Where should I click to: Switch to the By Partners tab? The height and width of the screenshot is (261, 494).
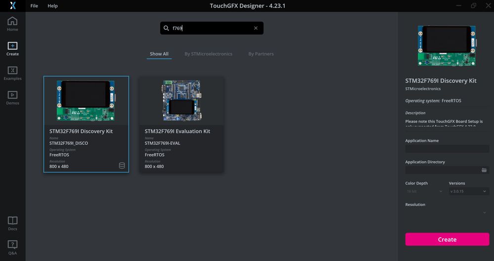coord(261,54)
